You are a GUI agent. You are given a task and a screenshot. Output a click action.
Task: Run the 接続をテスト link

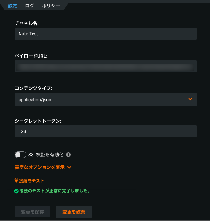coord(32,181)
